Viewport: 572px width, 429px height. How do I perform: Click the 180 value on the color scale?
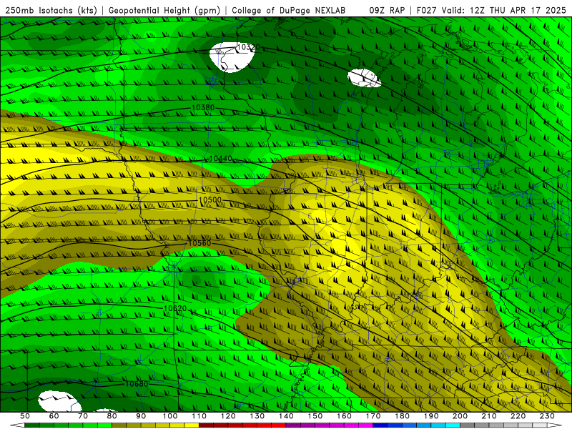(x=403, y=416)
